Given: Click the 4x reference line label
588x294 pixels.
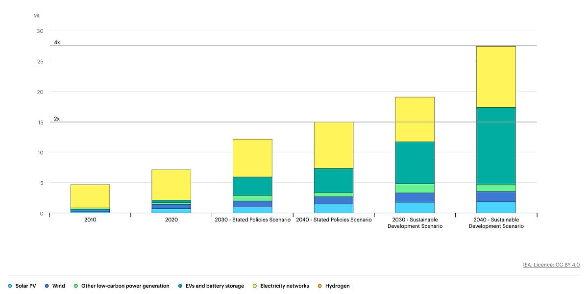Looking at the screenshot, I should tap(57, 43).
